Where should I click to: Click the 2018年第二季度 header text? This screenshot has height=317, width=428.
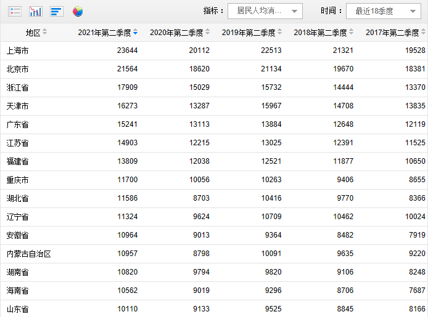321,33
